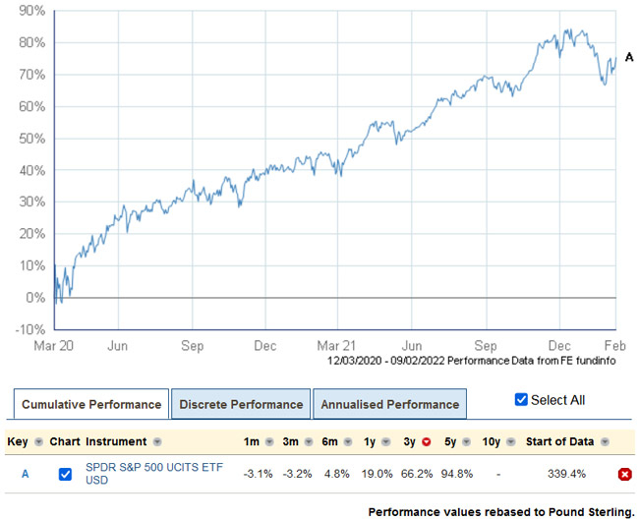639x520 pixels.
Task: Sort by the 5y column arrow
Action: click(467, 442)
